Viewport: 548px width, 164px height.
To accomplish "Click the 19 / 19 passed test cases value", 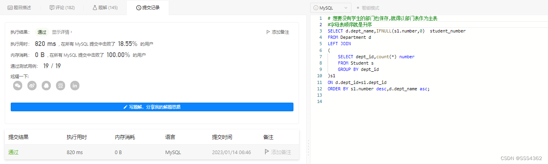I will click(52, 66).
